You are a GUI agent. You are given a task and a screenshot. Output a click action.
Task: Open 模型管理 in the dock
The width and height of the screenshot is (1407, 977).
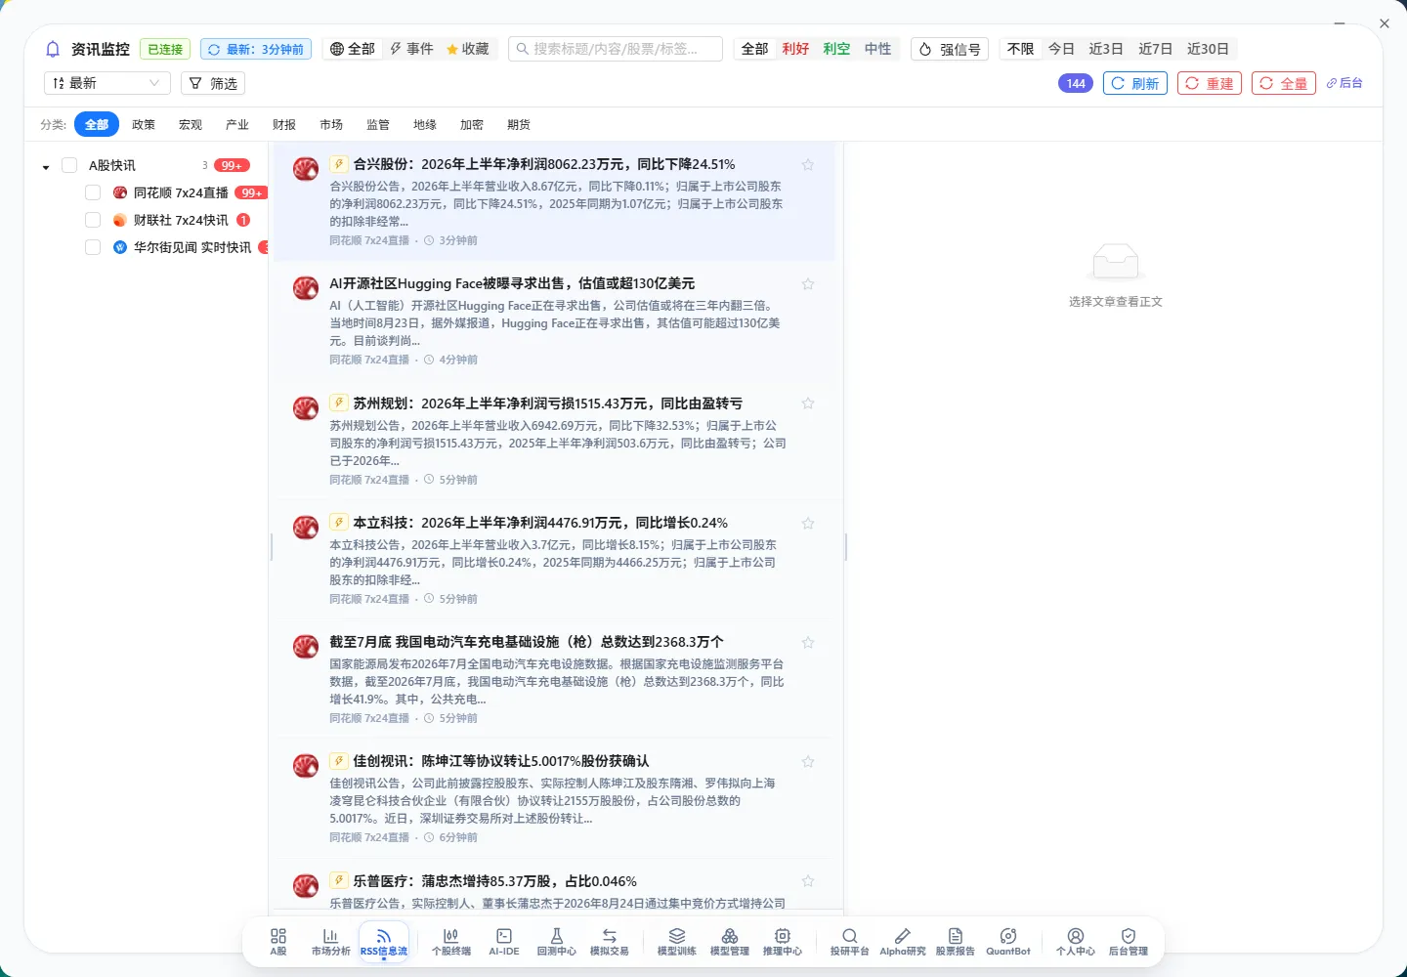730,942
